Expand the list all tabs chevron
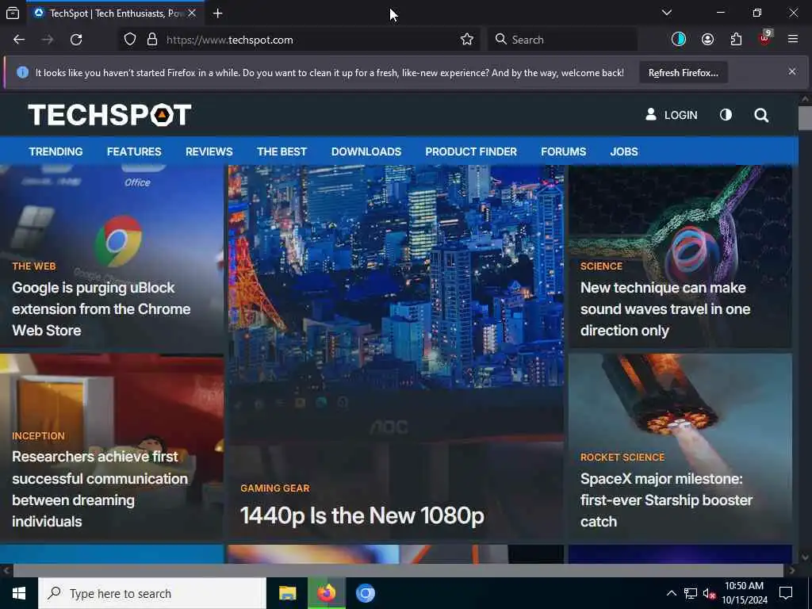 pos(666,13)
